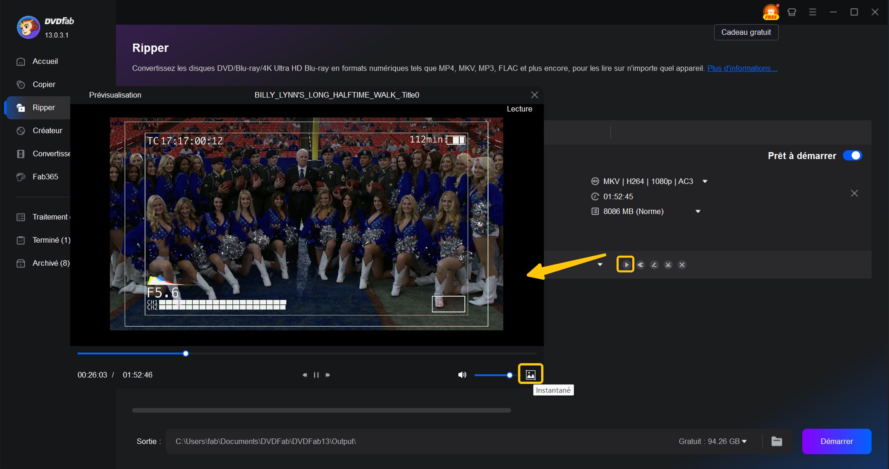Click the Ripper page heading
Image resolution: width=889 pixels, height=469 pixels.
tap(150, 48)
